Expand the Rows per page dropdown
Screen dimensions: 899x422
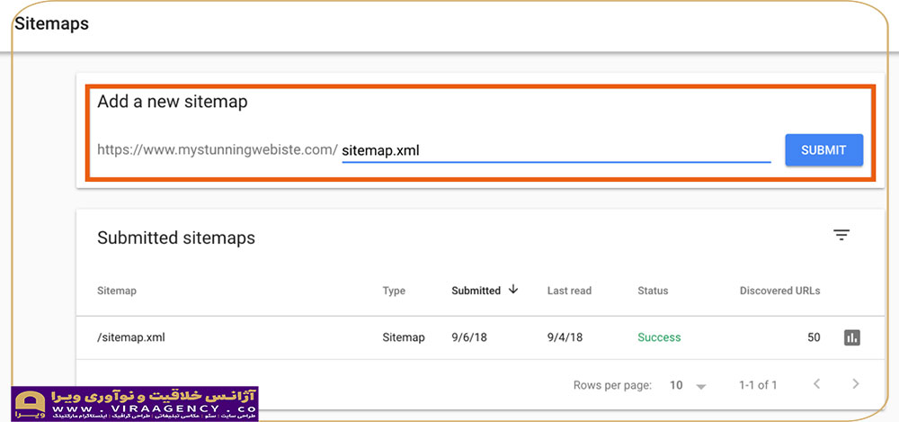tap(688, 385)
